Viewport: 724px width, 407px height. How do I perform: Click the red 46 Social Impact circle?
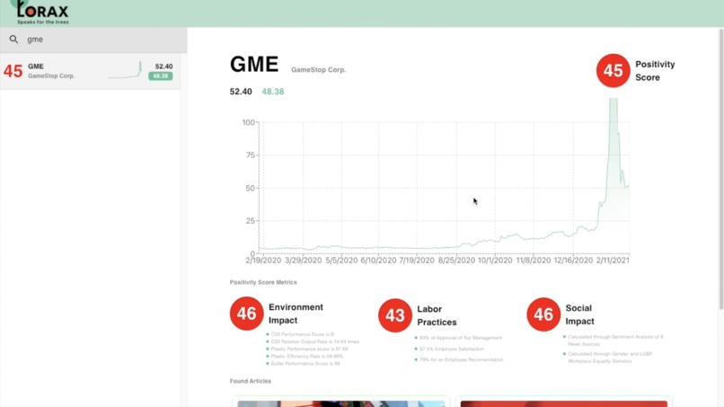[543, 314]
